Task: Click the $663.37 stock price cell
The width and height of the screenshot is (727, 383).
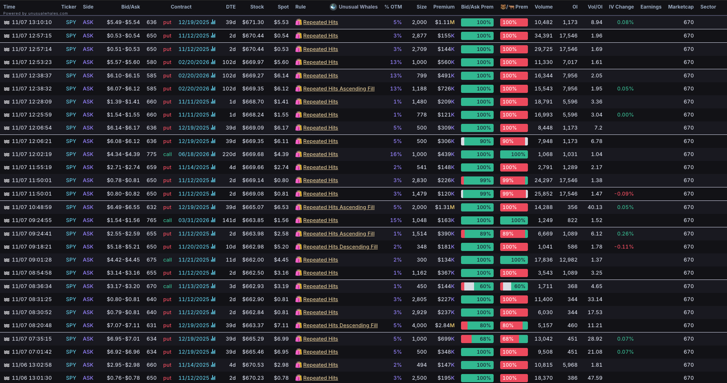Action: 253,326
